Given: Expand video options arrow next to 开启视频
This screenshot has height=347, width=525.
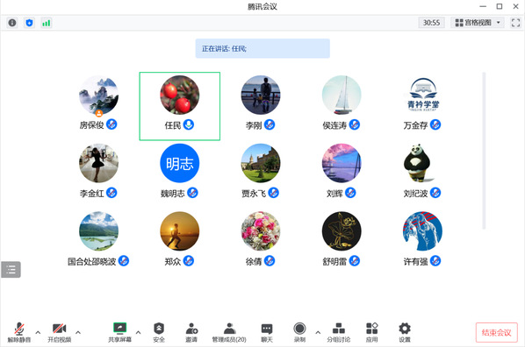Looking at the screenshot, I should [x=78, y=332].
